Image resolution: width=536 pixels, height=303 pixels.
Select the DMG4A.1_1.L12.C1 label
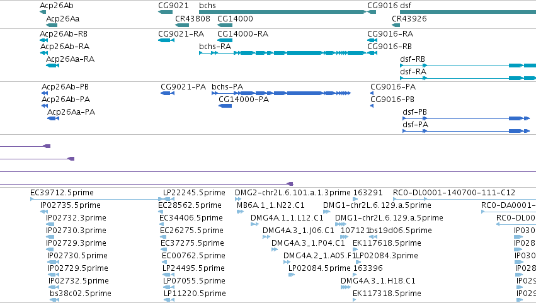[287, 218]
